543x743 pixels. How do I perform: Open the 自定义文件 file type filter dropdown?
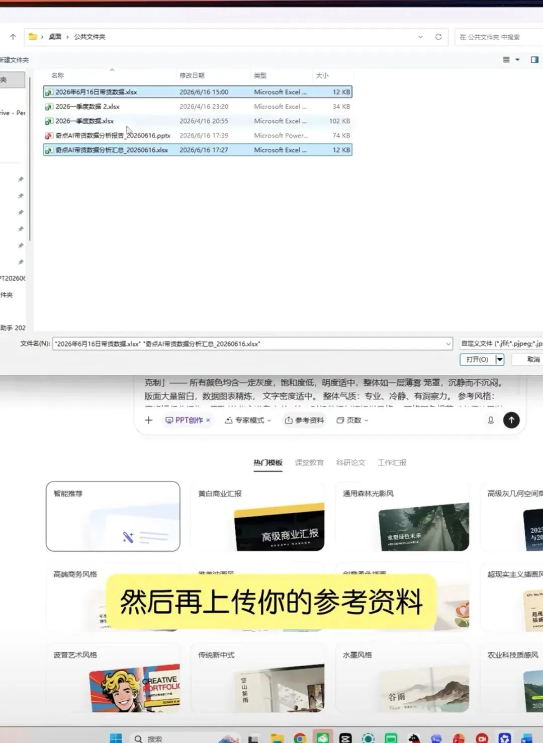[501, 344]
